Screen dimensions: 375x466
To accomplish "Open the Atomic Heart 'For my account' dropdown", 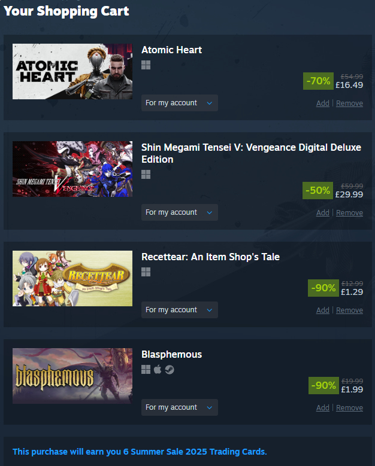I will [x=180, y=103].
